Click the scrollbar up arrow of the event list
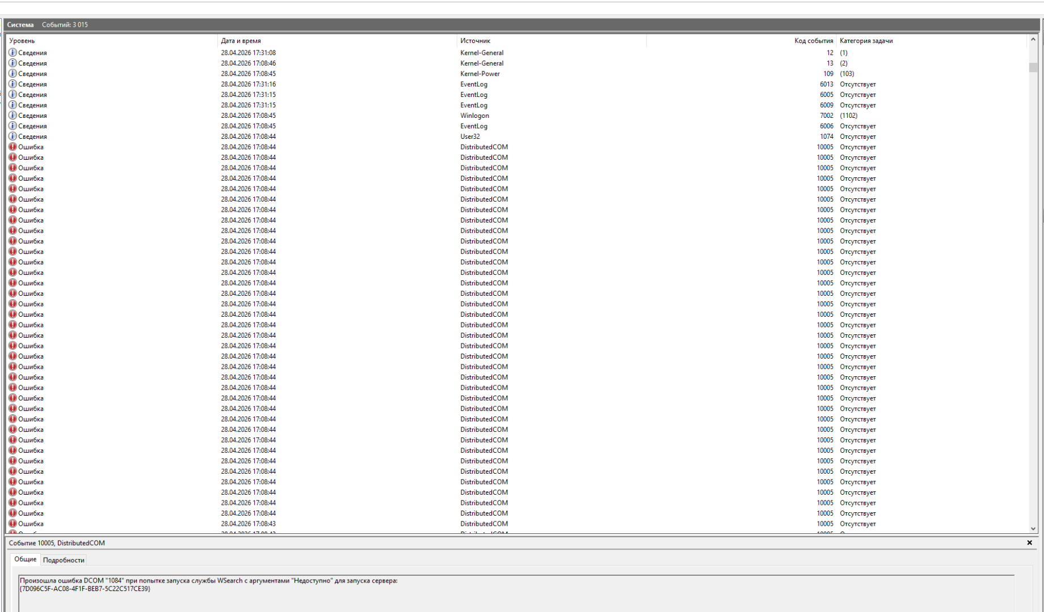 [1033, 40]
